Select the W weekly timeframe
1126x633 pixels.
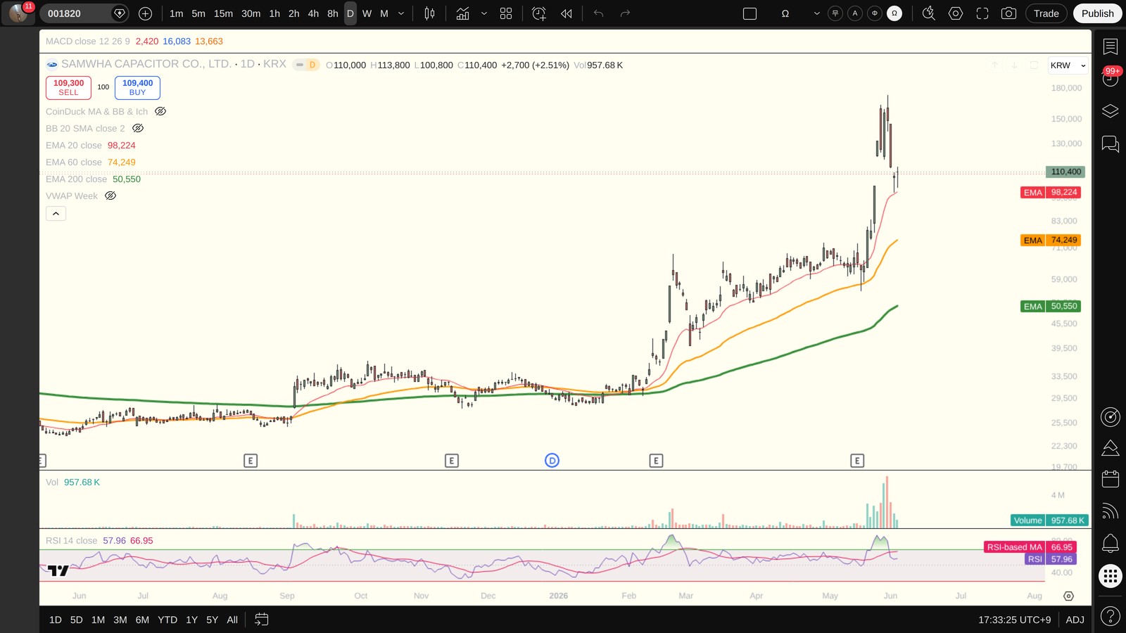click(367, 13)
